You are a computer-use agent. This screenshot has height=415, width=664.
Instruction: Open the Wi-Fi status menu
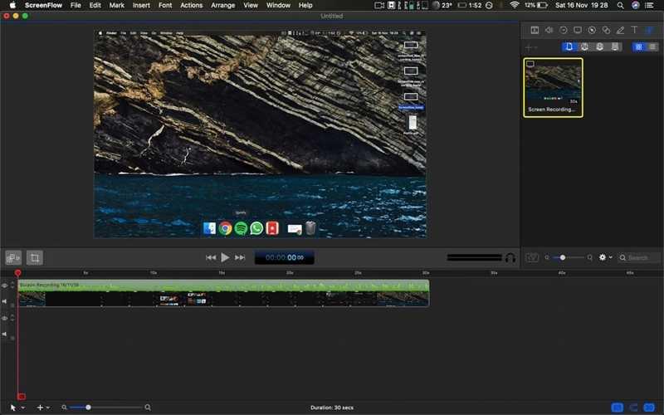click(514, 5)
